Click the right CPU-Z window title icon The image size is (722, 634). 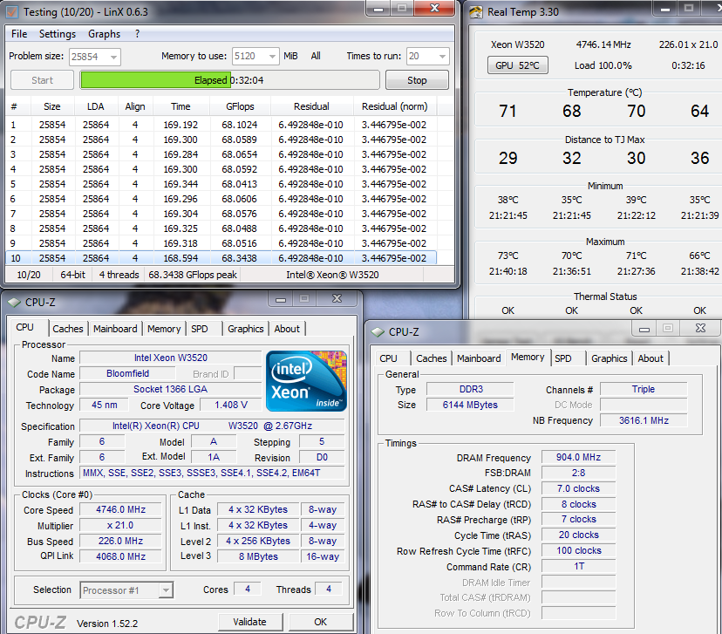tap(378, 332)
